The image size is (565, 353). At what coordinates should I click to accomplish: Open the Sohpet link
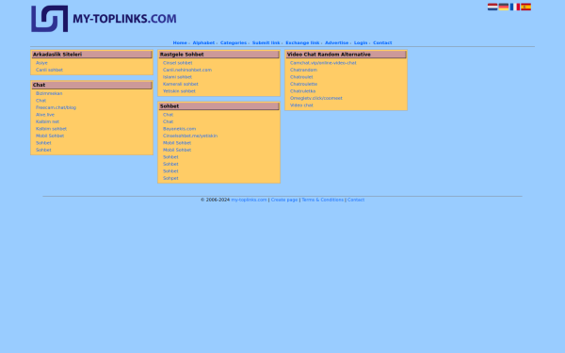(170, 178)
